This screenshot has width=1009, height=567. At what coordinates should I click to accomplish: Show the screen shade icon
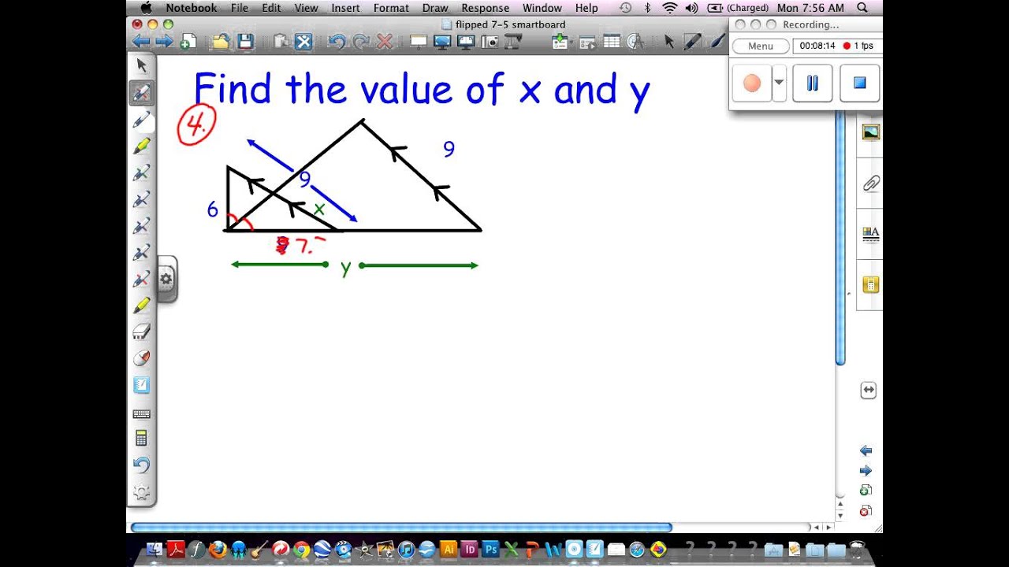[419, 42]
